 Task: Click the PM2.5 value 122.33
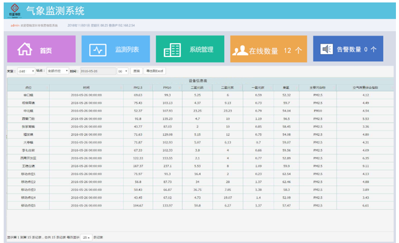(138, 158)
